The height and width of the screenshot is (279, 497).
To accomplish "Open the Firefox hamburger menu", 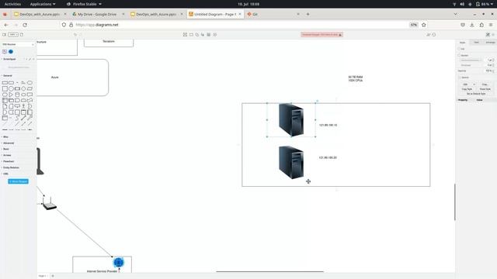I will [x=491, y=25].
